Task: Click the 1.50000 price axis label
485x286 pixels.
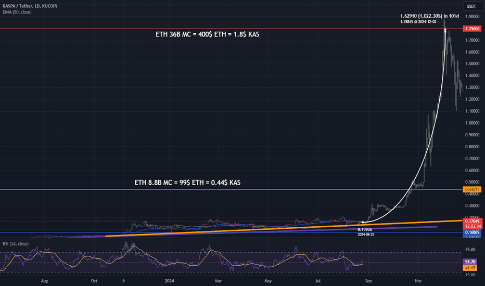Action: click(x=473, y=63)
